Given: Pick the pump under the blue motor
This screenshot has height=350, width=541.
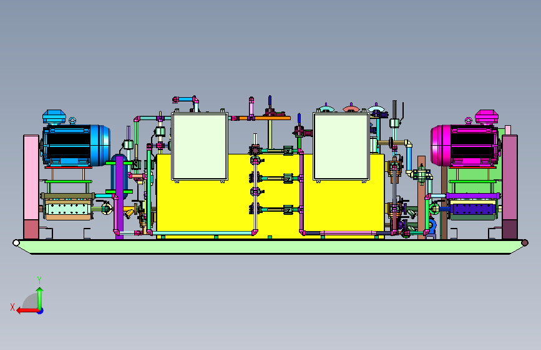Looking at the screenshot, I should pyautogui.click(x=68, y=209).
